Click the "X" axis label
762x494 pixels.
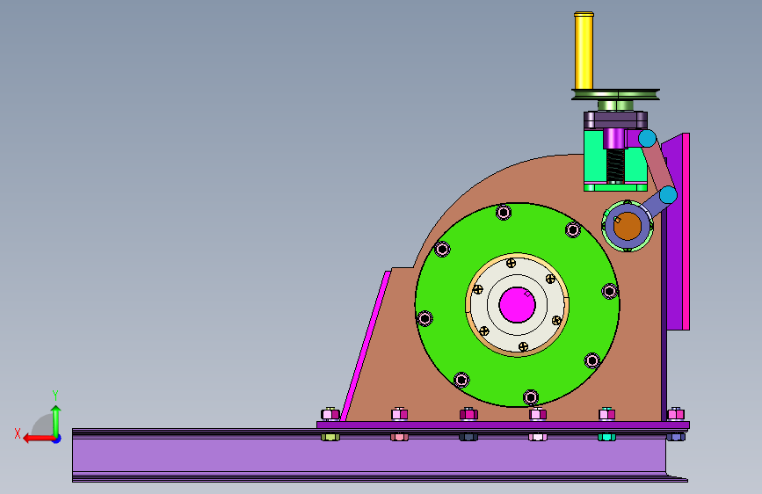[x=18, y=433]
